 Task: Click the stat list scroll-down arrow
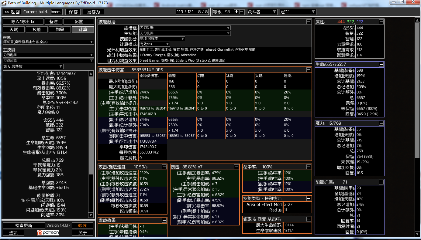click(x=91, y=215)
